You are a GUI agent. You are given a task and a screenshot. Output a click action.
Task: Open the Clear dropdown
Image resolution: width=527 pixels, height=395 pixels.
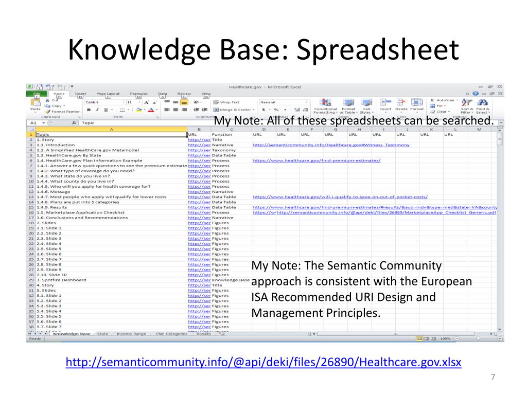coord(440,112)
